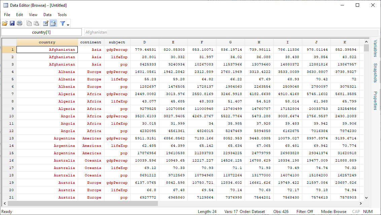This screenshot has height=215, width=381.
Task: Click the Save floppy disk icon
Action: [12, 23]
